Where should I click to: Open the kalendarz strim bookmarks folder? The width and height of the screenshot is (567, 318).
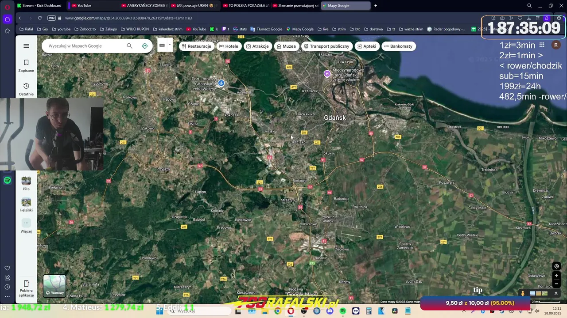click(167, 29)
